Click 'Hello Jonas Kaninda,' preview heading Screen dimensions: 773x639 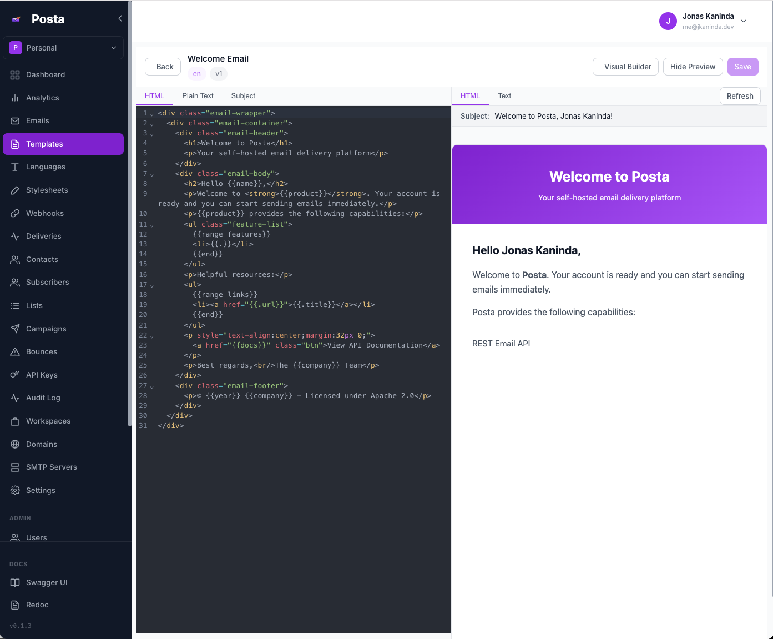pos(527,250)
